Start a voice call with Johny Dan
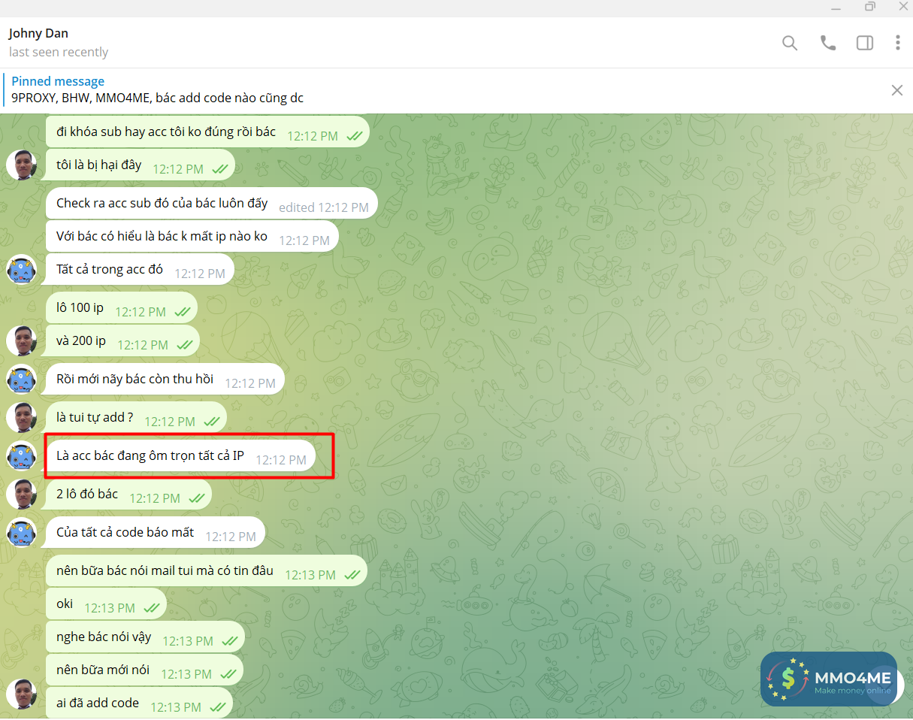Image resolution: width=913 pixels, height=720 pixels. [x=827, y=43]
